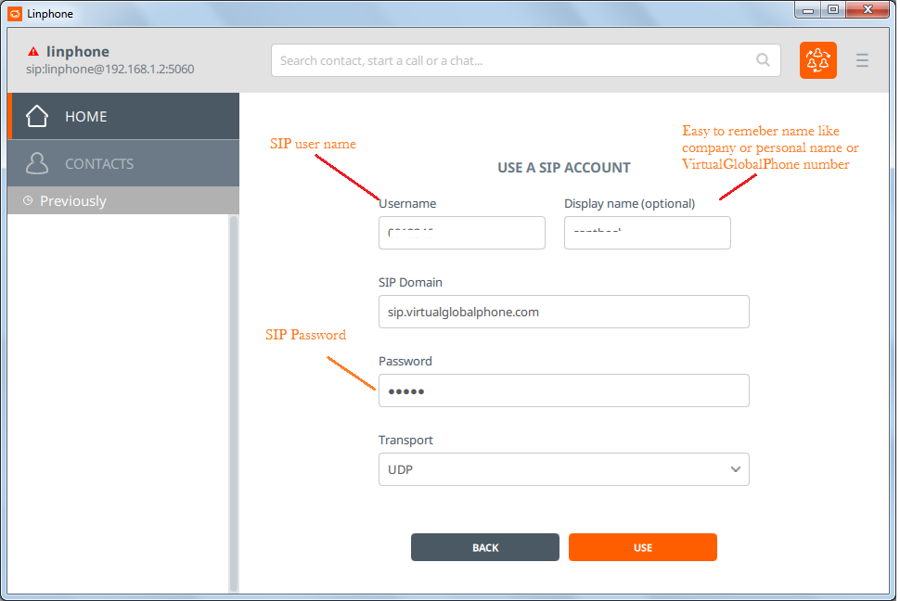The width and height of the screenshot is (900, 601).
Task: Click the Linphone title bar logo
Action: pyautogui.click(x=15, y=13)
